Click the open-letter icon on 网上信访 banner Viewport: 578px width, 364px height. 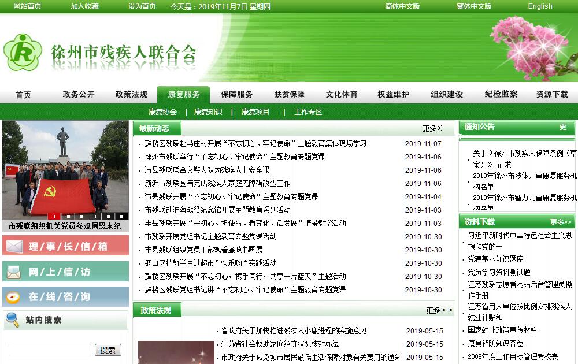click(14, 272)
